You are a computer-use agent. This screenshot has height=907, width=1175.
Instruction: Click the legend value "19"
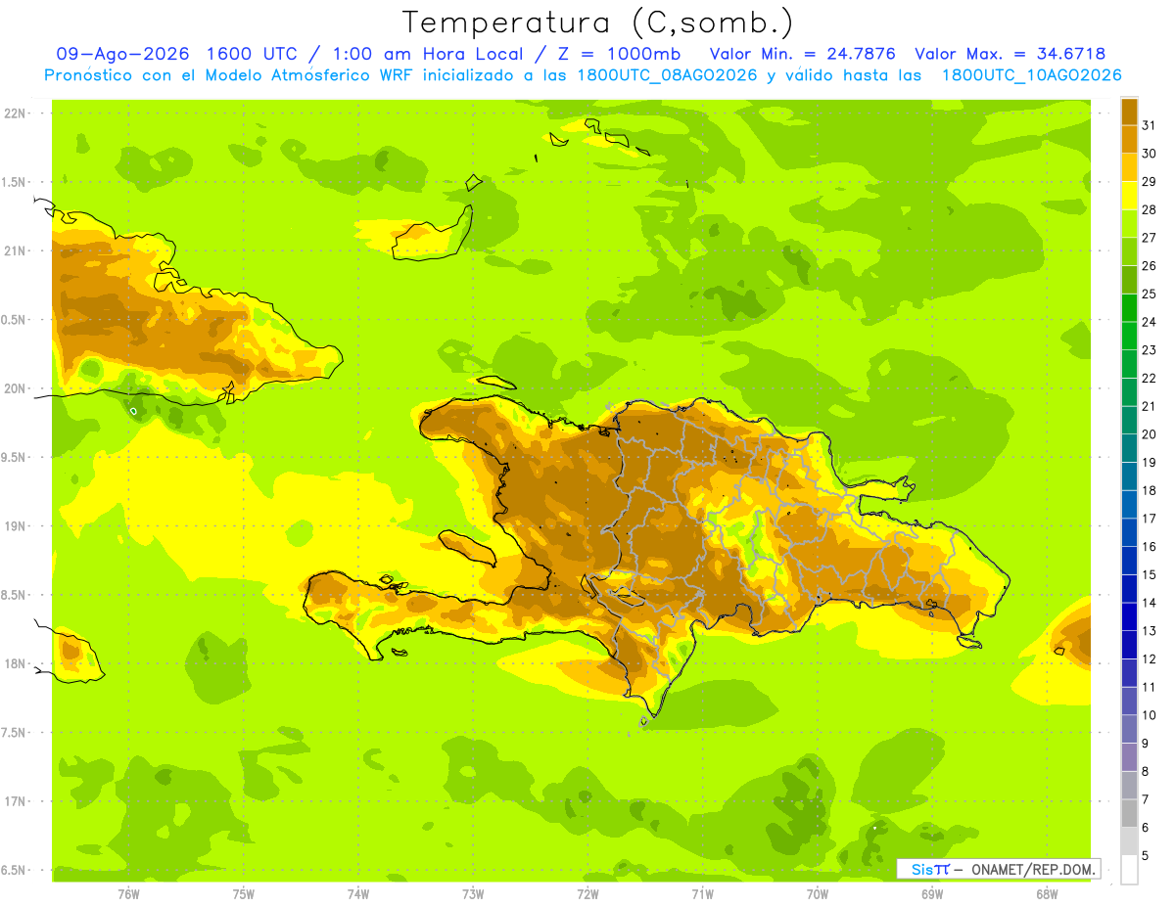click(x=1150, y=462)
